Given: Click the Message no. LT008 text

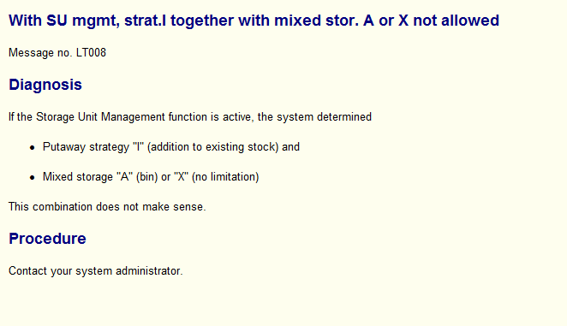Looking at the screenshot, I should [57, 53].
